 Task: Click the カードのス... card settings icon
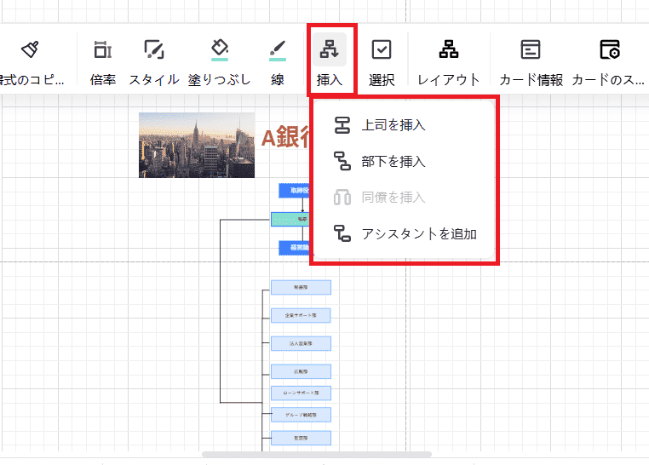pos(610,49)
